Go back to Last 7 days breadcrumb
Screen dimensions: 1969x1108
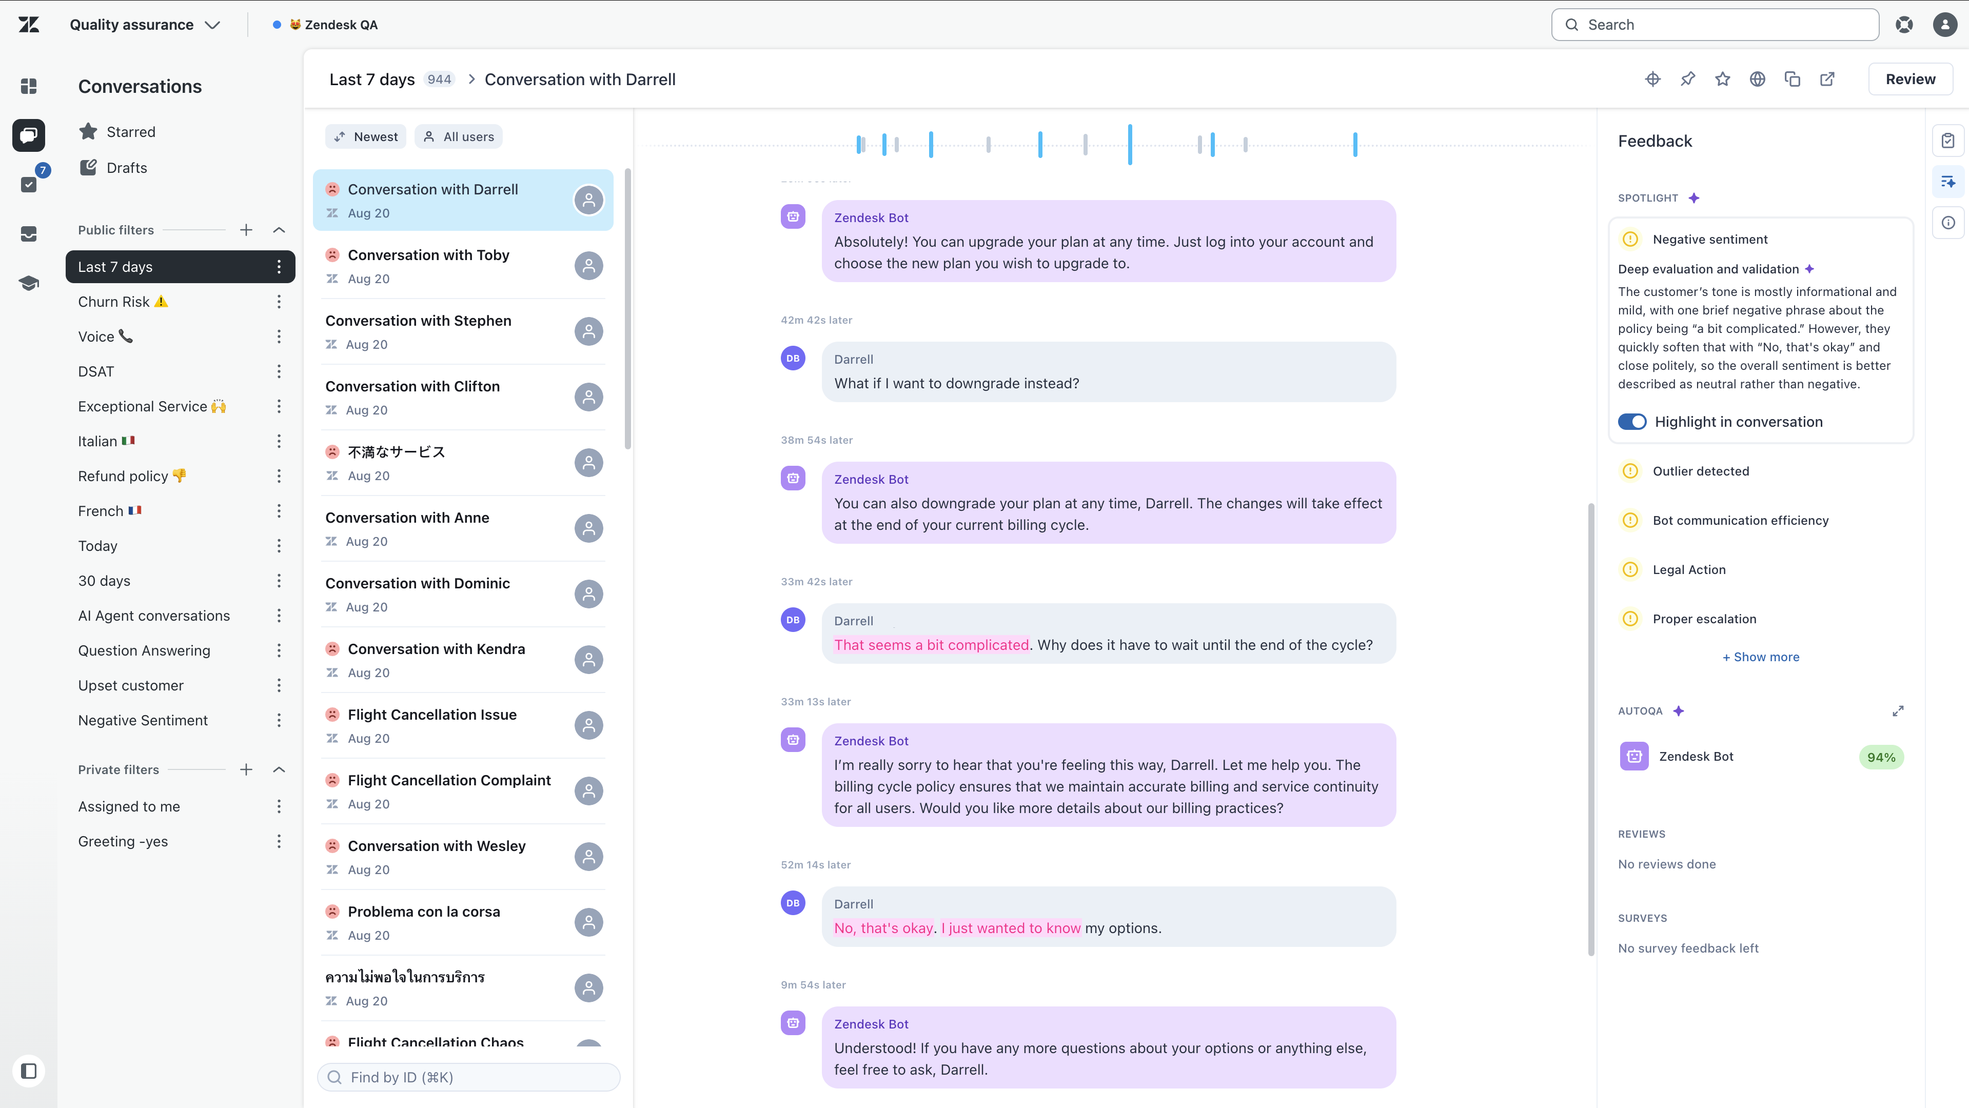(372, 80)
